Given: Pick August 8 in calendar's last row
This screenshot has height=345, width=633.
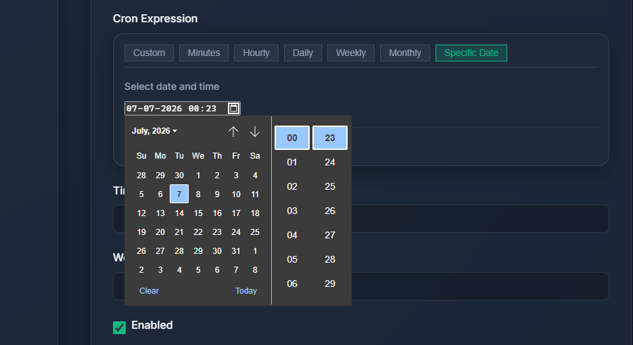Looking at the screenshot, I should tap(255, 269).
